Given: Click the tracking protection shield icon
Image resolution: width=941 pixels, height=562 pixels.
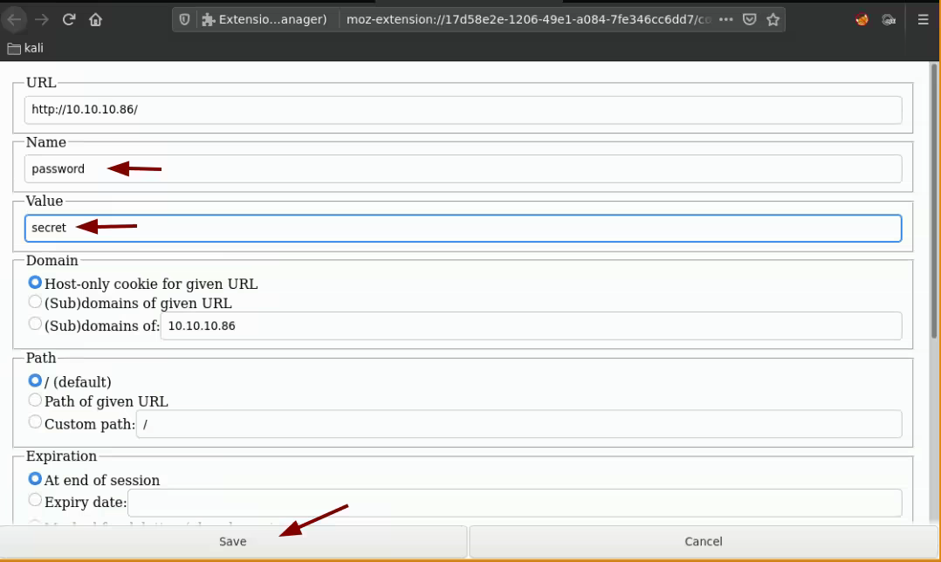Looking at the screenshot, I should (184, 20).
